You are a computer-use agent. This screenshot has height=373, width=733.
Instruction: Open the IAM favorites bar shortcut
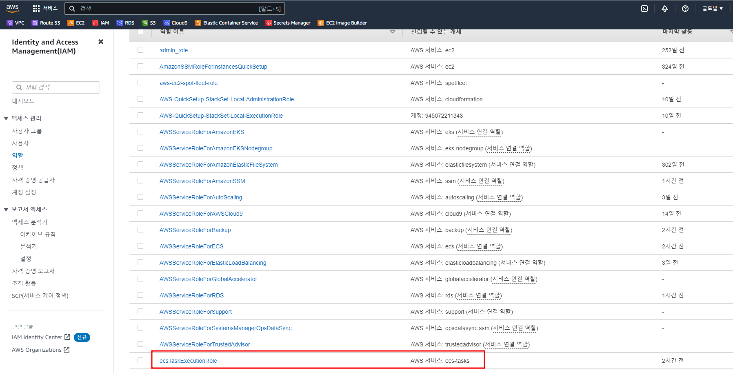(101, 23)
